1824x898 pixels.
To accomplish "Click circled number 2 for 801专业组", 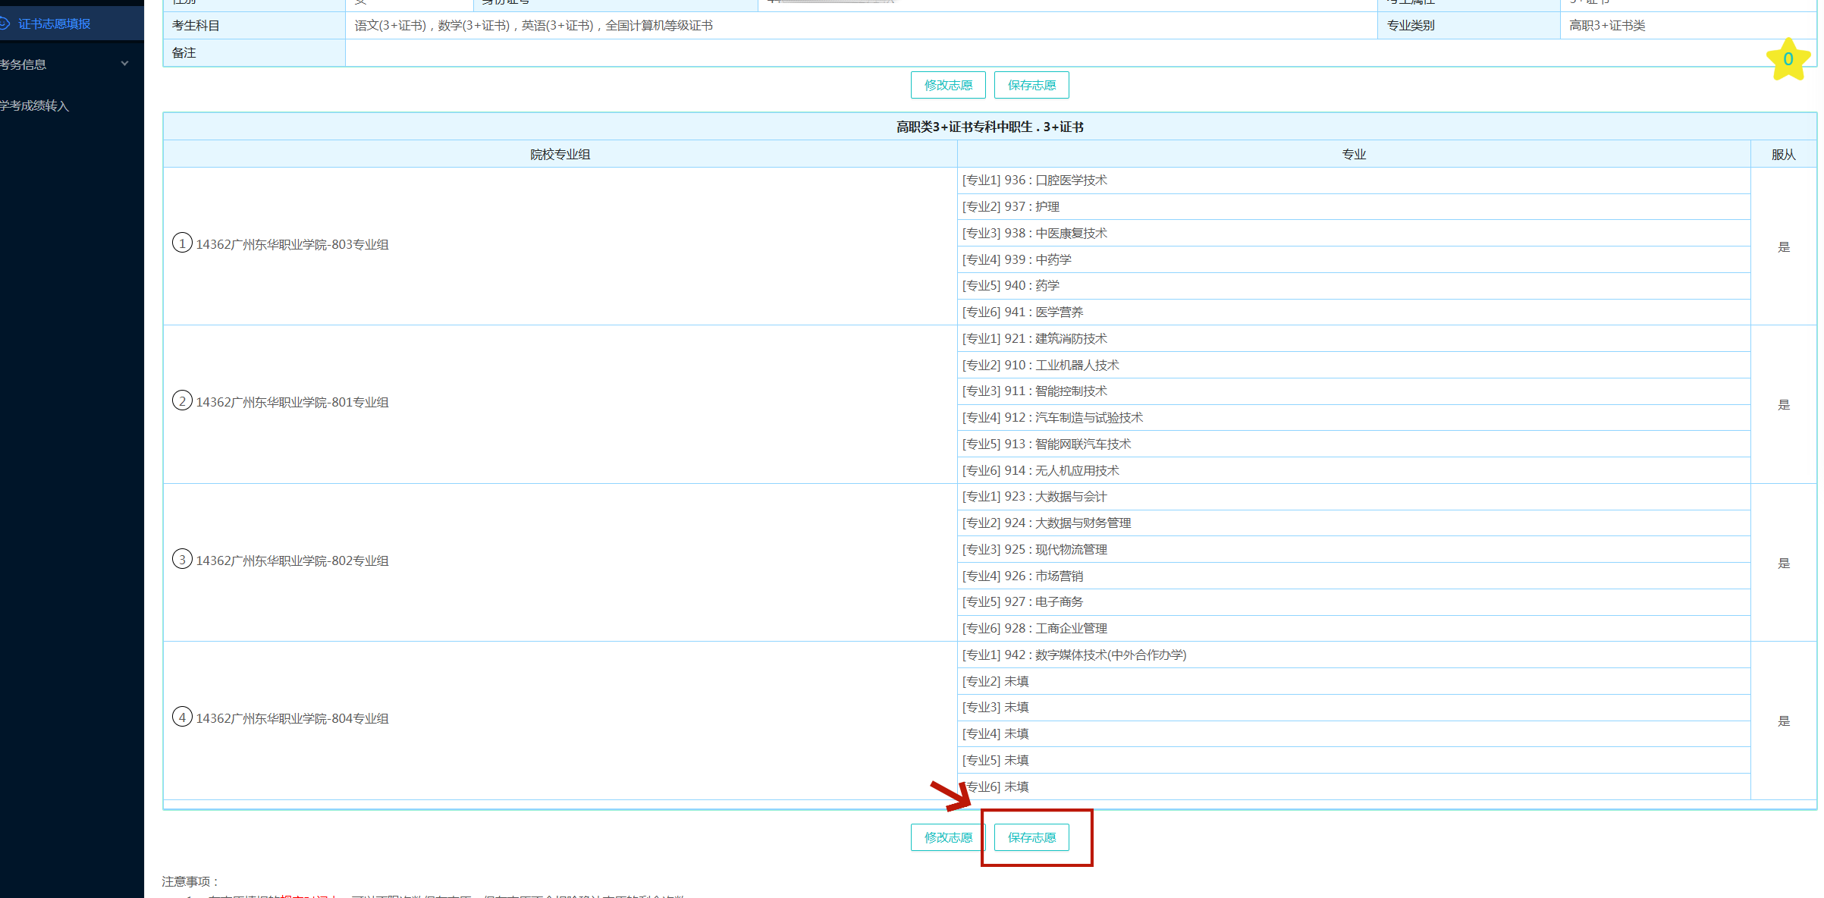I will 182,401.
